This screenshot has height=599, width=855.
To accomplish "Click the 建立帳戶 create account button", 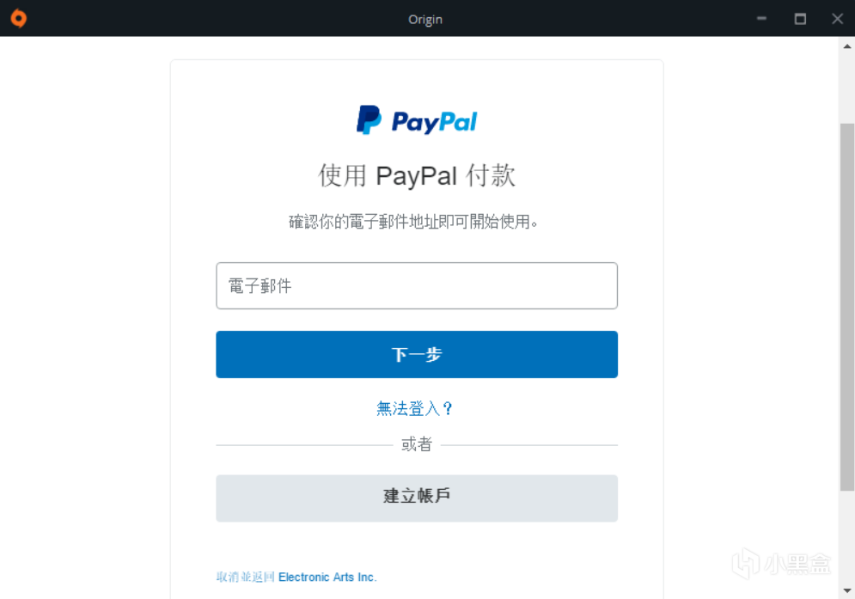I will click(x=417, y=498).
